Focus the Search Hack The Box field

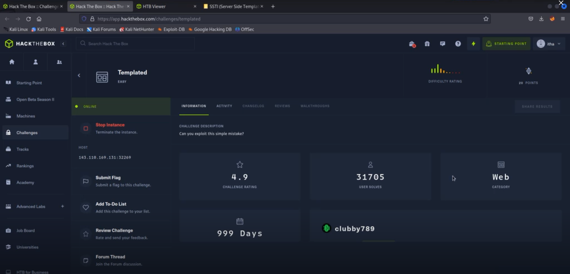135,44
